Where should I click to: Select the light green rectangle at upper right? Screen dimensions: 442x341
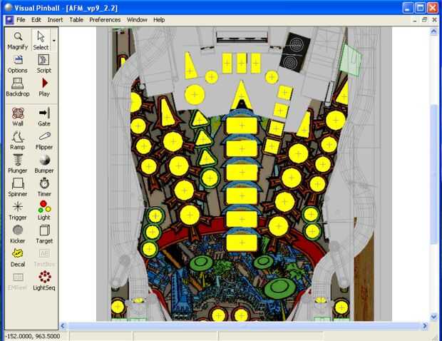pyautogui.click(x=351, y=60)
